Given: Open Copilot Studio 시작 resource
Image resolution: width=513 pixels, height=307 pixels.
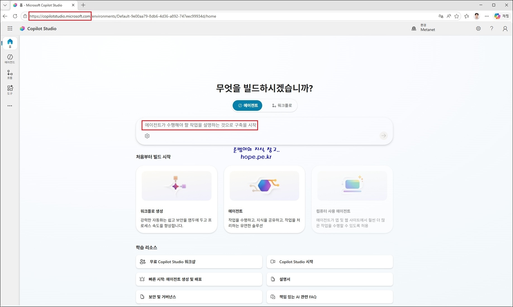Looking at the screenshot, I should (330, 262).
